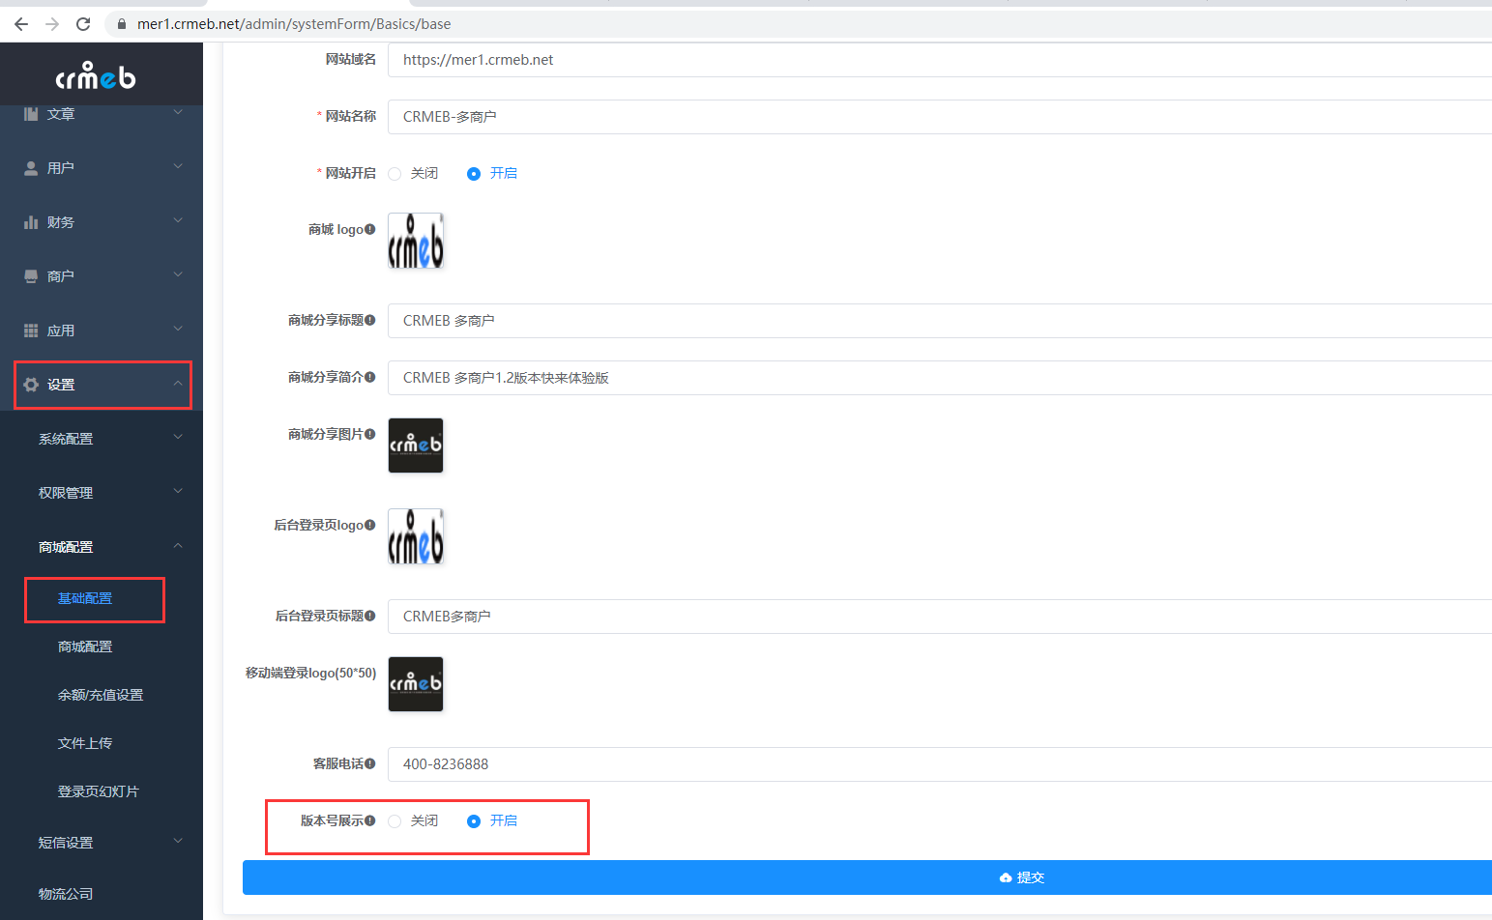Click the 文章 article icon in sidebar
This screenshot has height=920, width=1492.
tap(31, 114)
